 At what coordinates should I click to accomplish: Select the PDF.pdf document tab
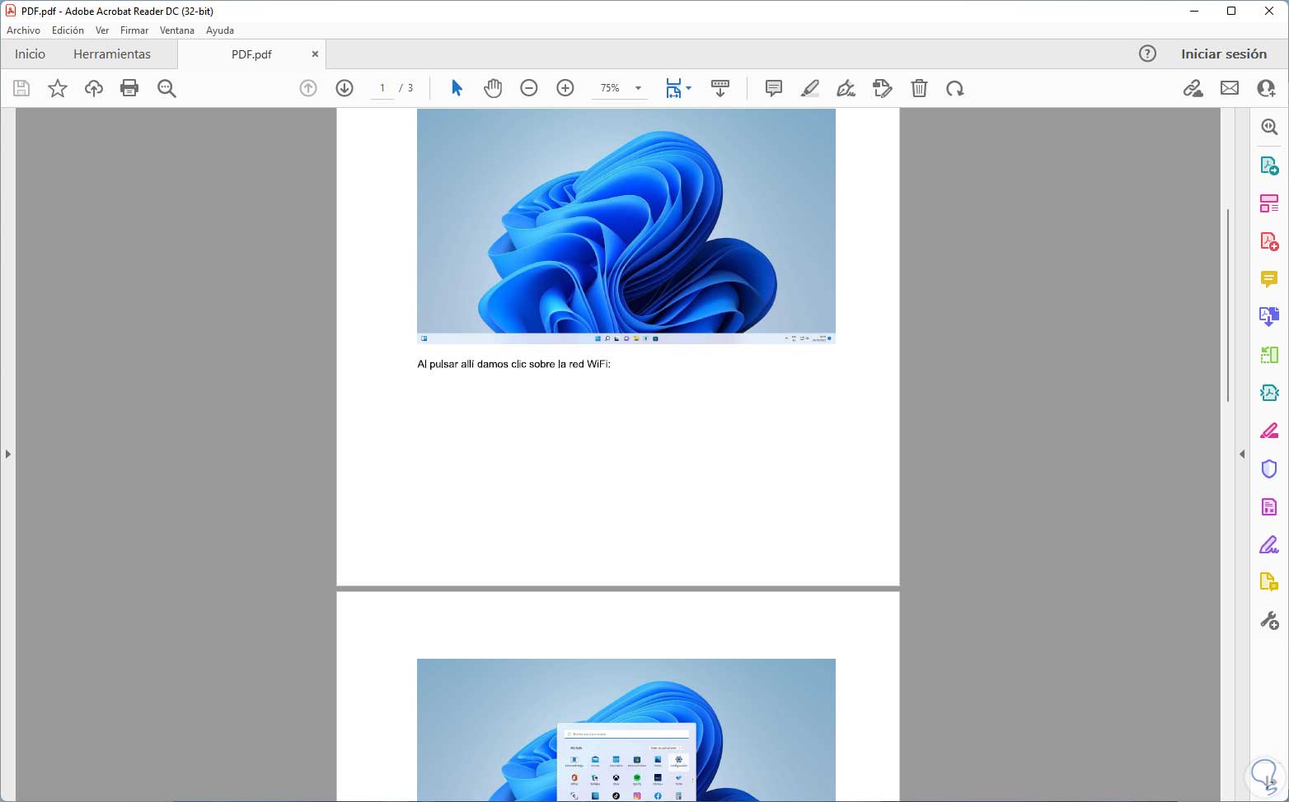(251, 54)
